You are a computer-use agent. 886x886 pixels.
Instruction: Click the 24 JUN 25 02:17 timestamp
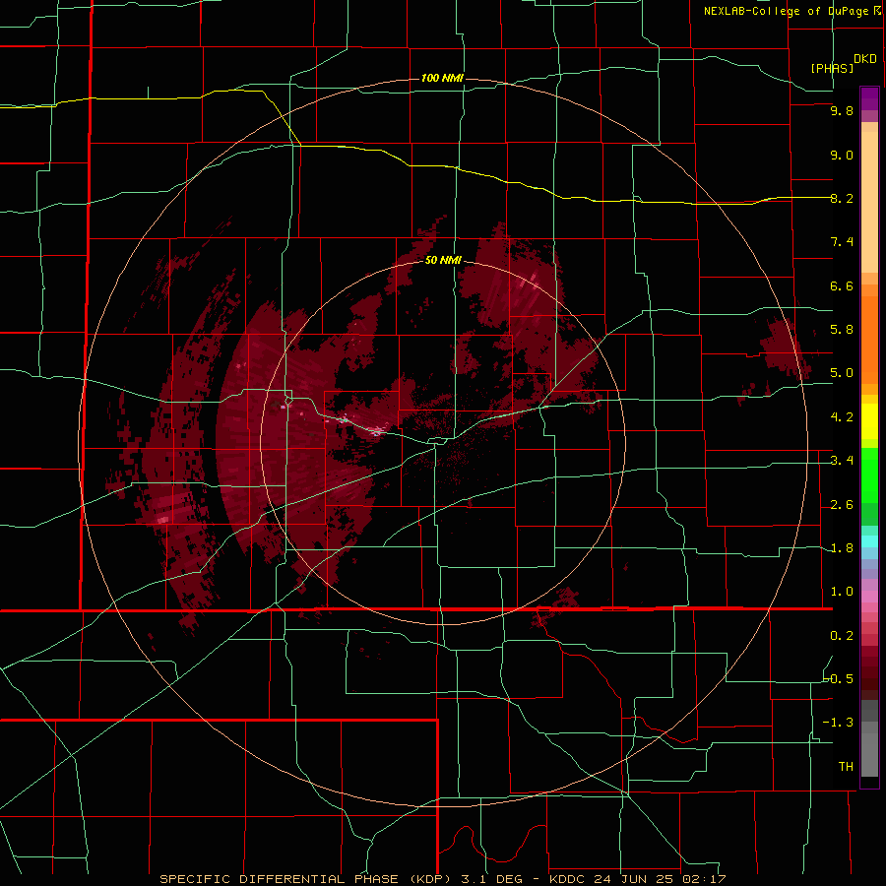[659, 879]
